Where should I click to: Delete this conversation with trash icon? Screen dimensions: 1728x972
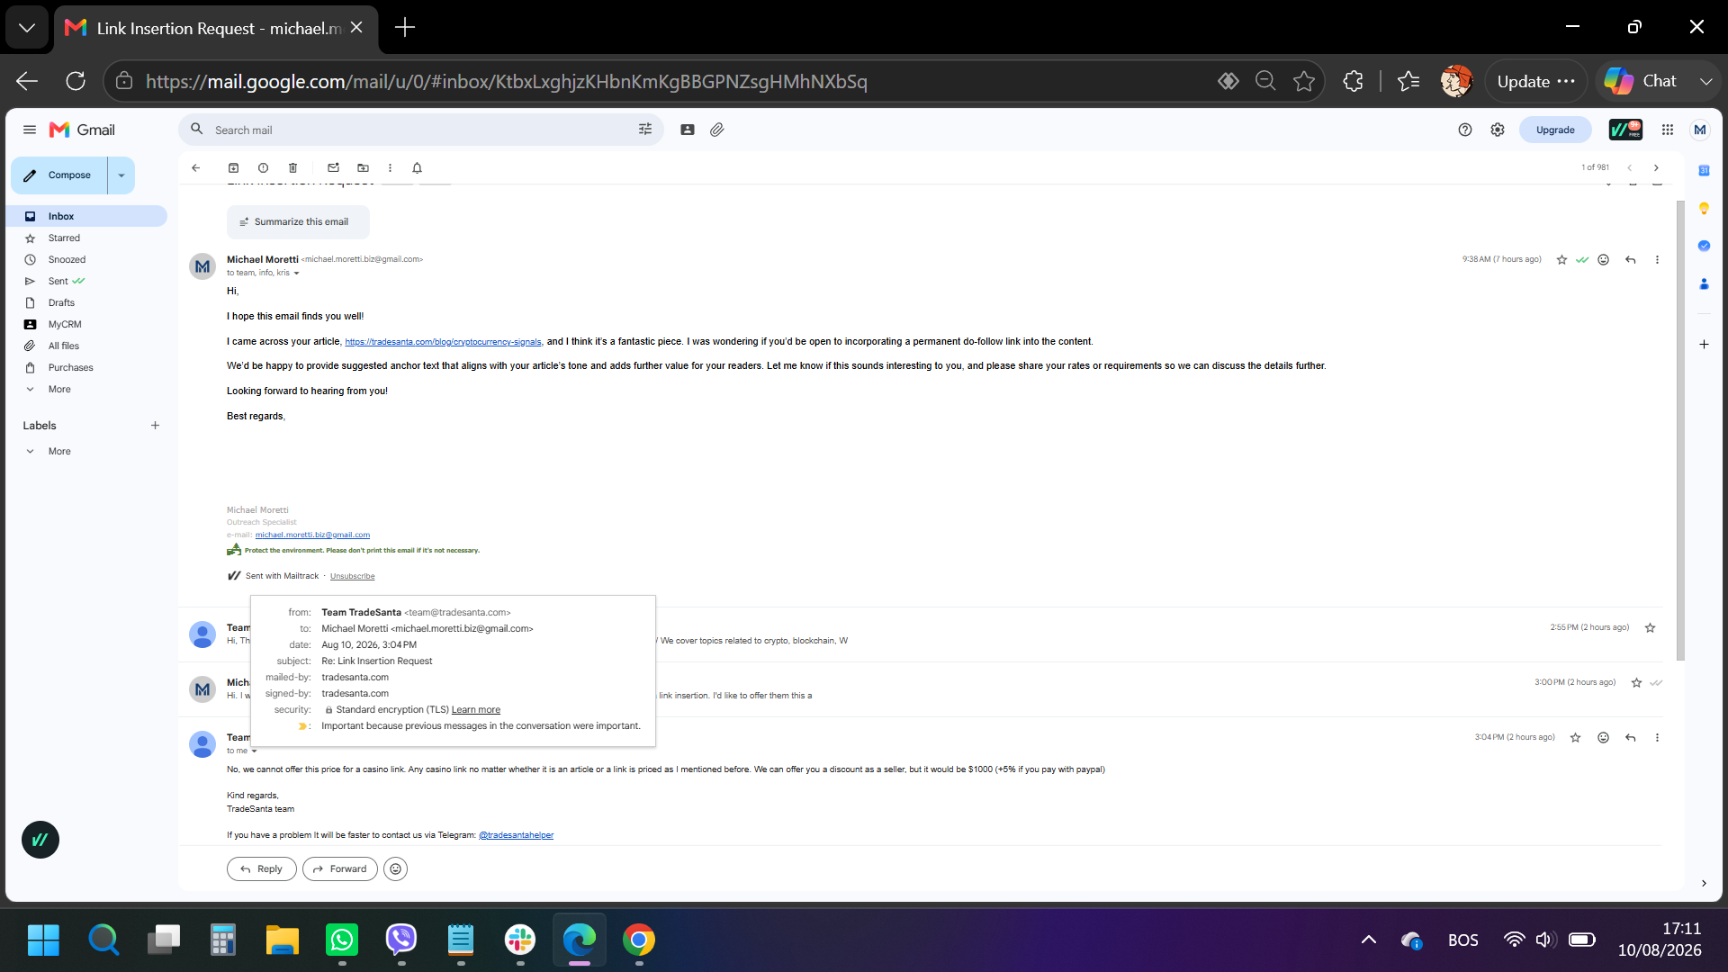tap(292, 167)
